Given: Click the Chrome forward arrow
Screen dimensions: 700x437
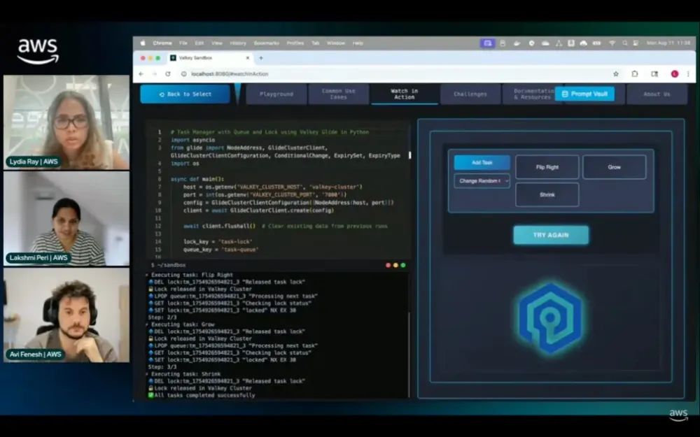Looking at the screenshot, I should click(x=155, y=74).
